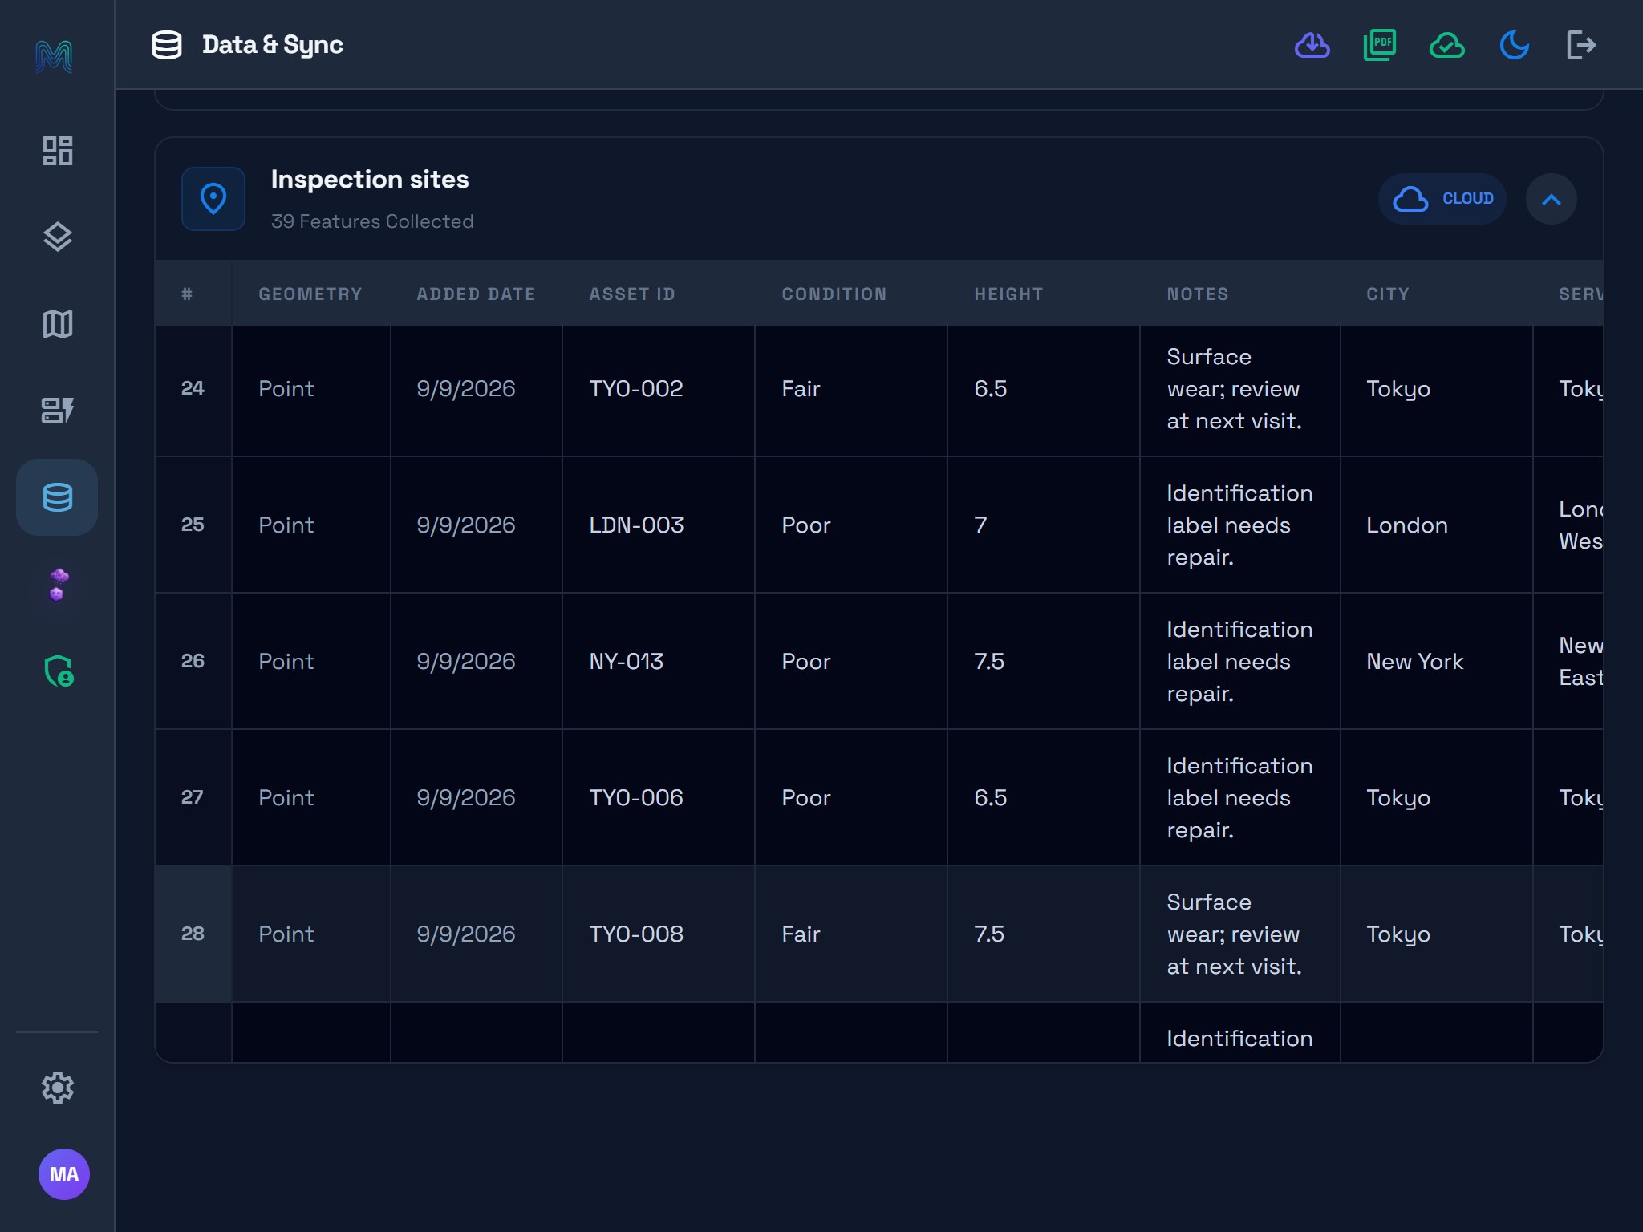This screenshot has width=1643, height=1232.
Task: Open the purple cubes icon in sidebar
Action: (x=57, y=585)
